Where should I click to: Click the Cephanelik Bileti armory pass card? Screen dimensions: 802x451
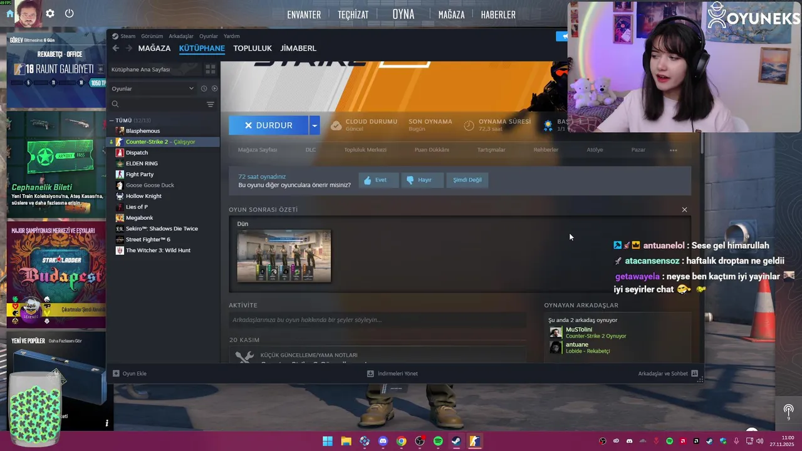point(56,164)
